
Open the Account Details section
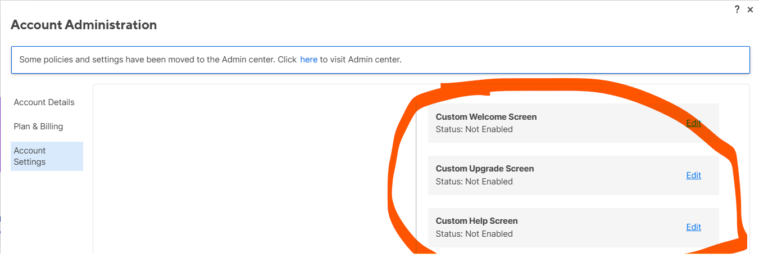44,102
